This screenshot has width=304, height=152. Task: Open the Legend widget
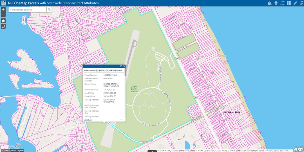coord(282,3)
